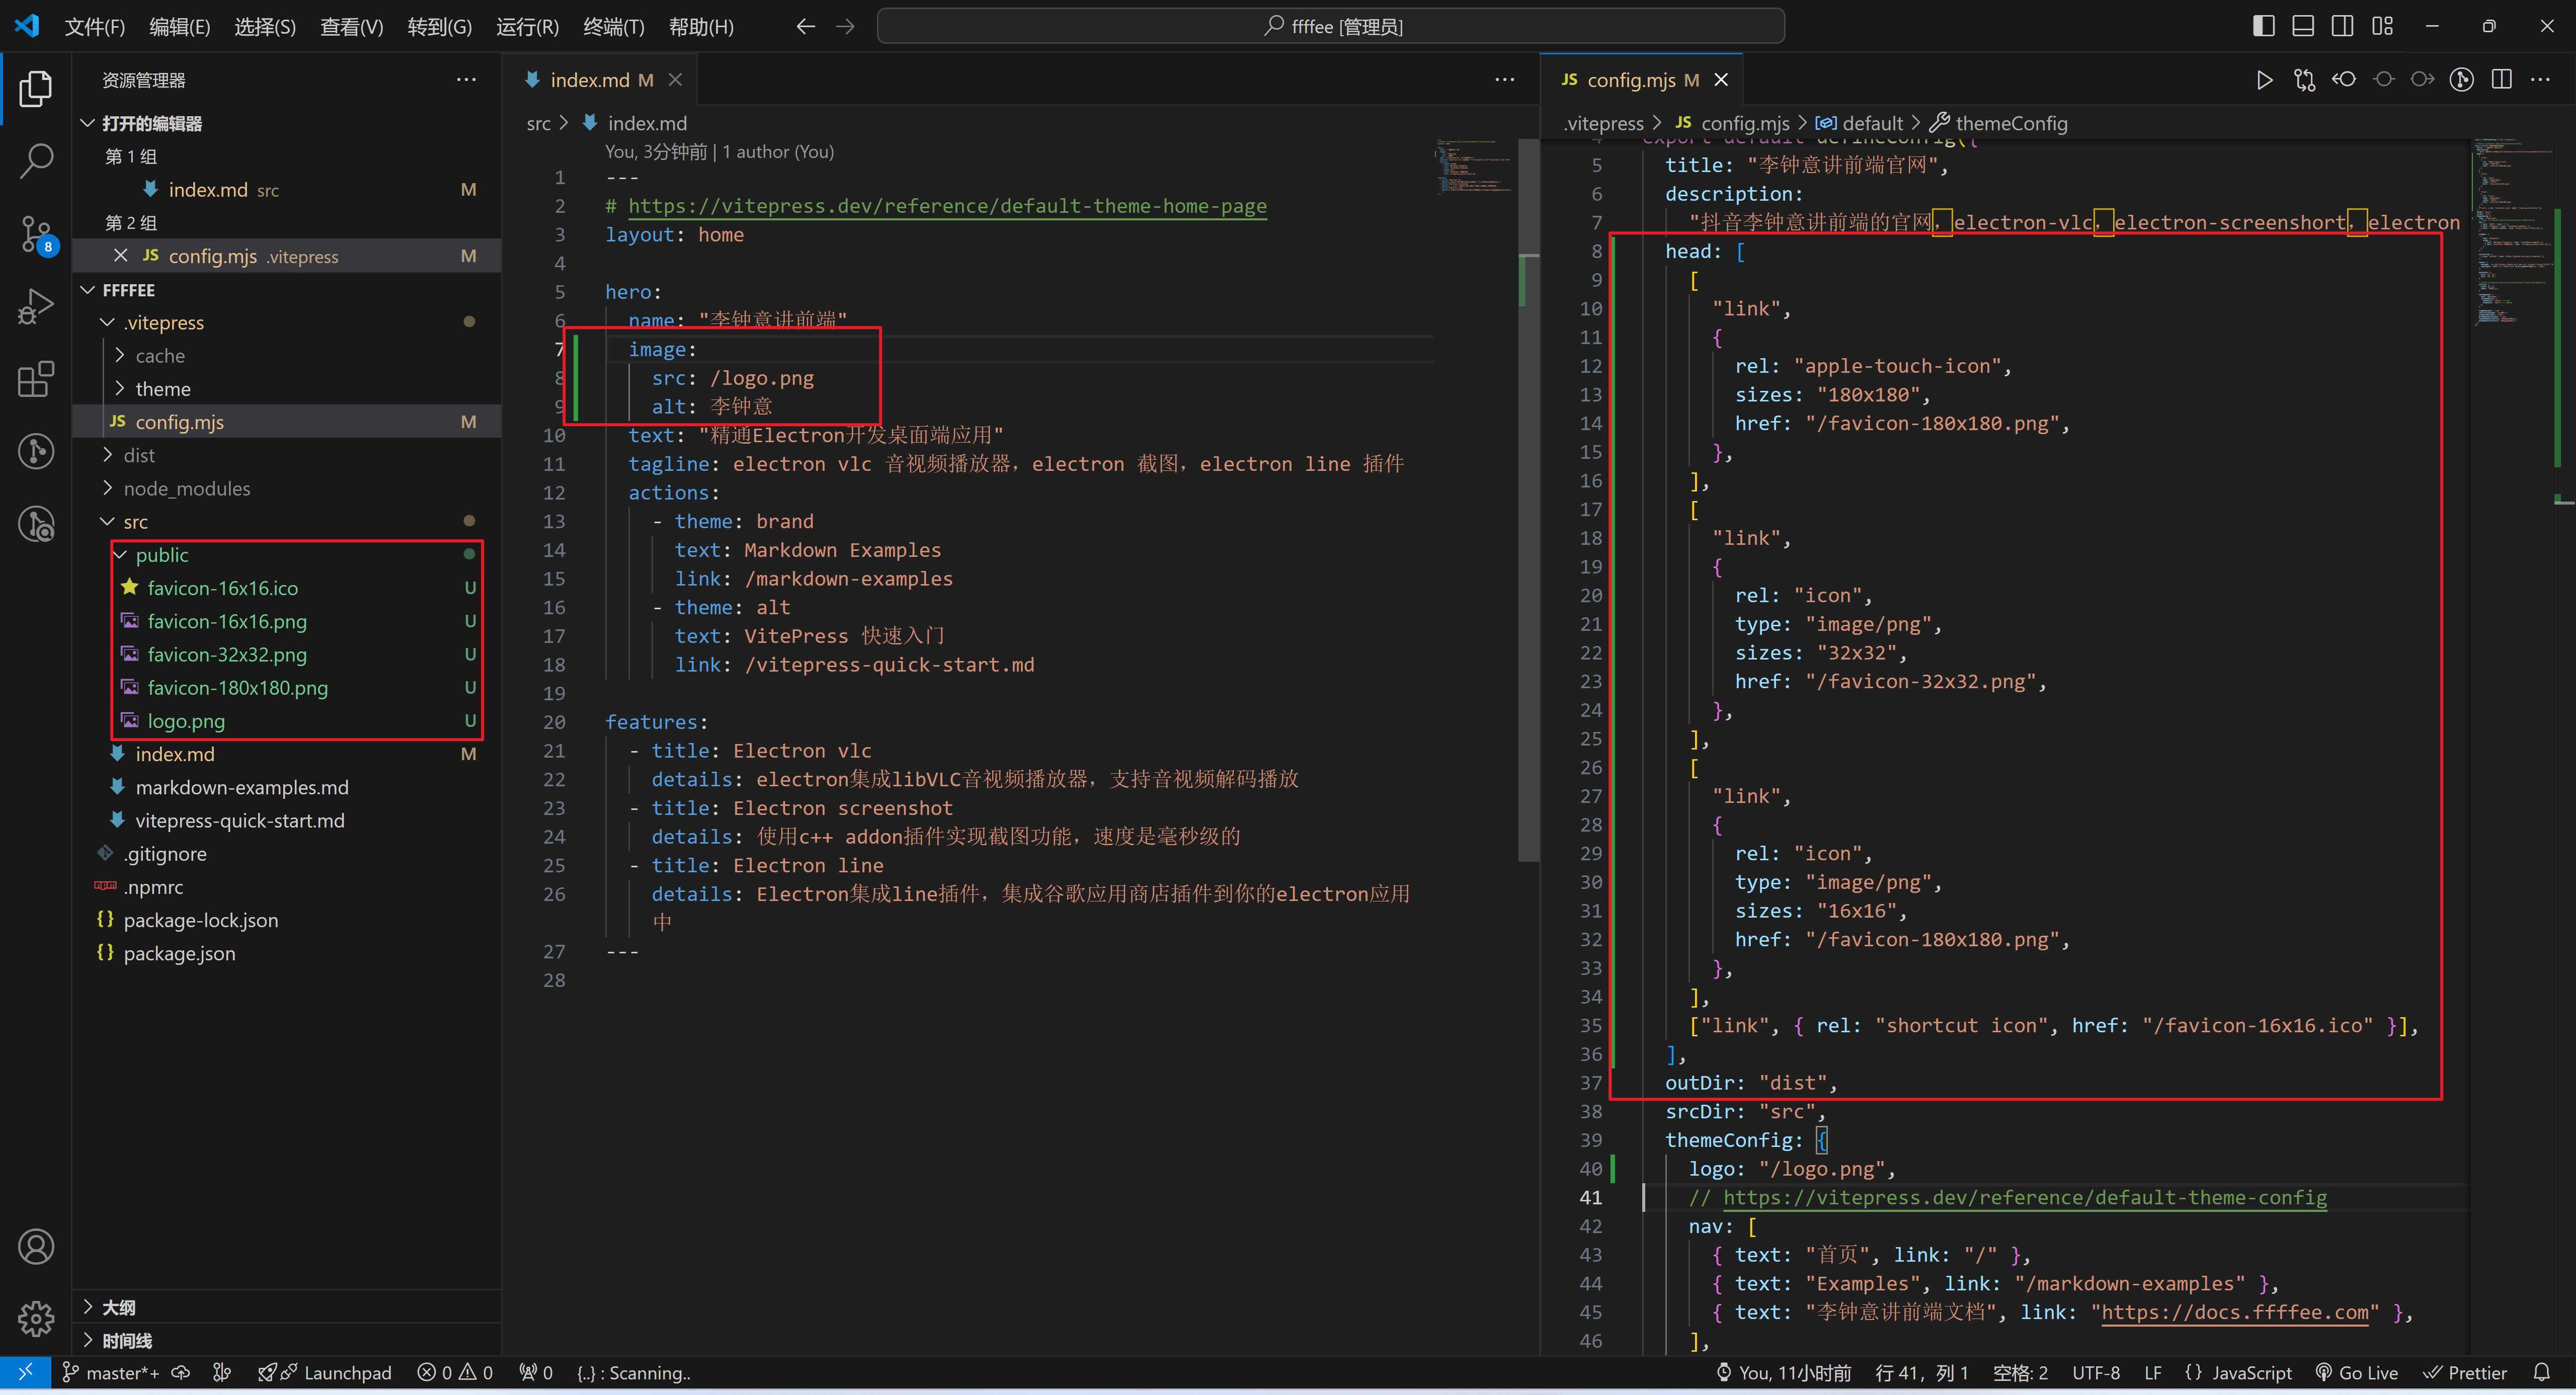Close the index.md tab
The image size is (2576, 1395).
point(675,80)
